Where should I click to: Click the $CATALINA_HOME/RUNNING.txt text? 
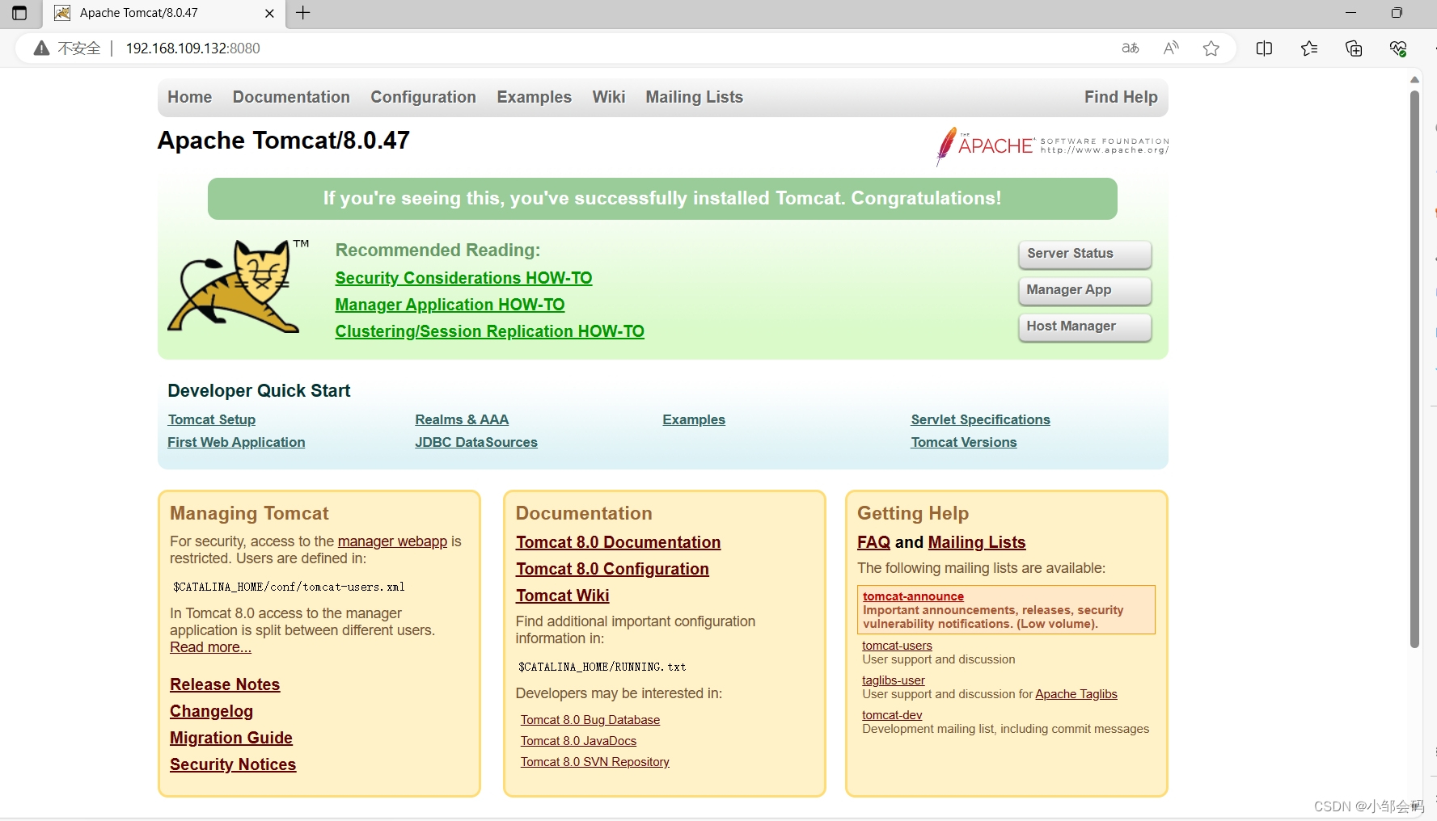click(602, 667)
